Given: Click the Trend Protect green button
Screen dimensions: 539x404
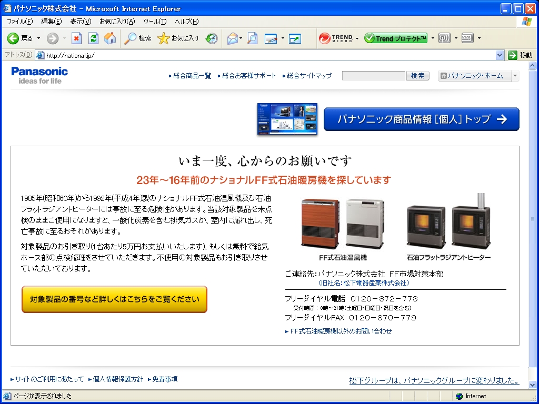Looking at the screenshot, I should (396, 38).
